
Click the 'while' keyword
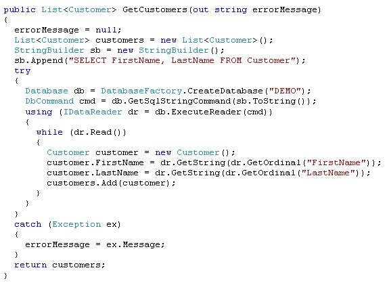click(x=49, y=132)
